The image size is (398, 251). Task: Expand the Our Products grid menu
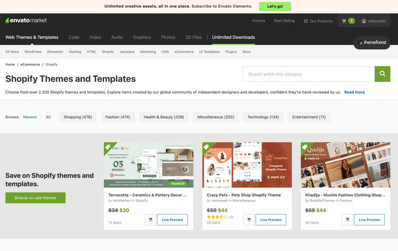[x=318, y=21]
